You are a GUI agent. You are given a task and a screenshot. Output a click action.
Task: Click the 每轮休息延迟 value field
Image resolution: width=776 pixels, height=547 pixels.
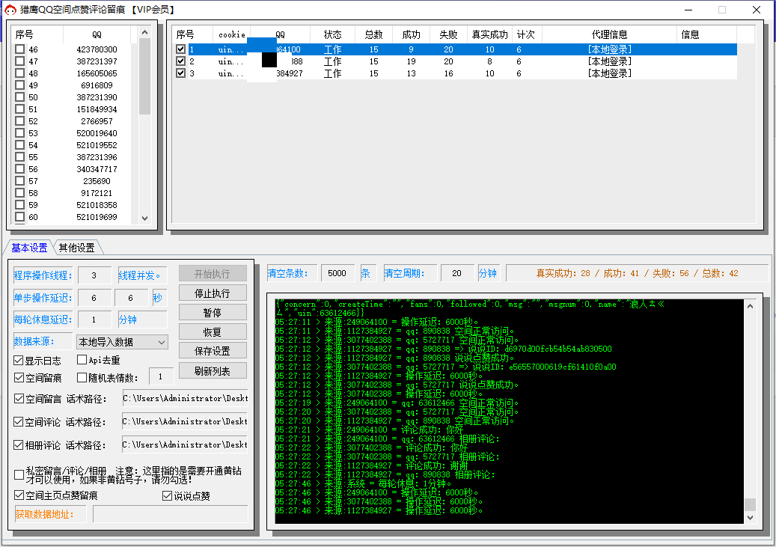[x=94, y=320]
